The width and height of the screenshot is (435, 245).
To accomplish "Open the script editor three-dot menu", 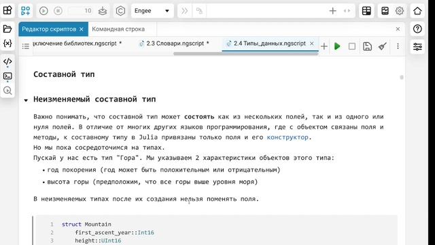I will (398, 46).
